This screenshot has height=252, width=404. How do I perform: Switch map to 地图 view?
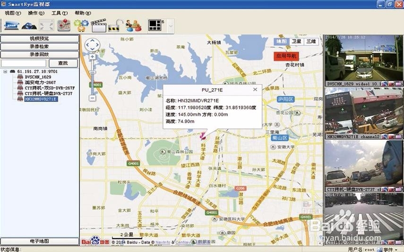click(281, 42)
